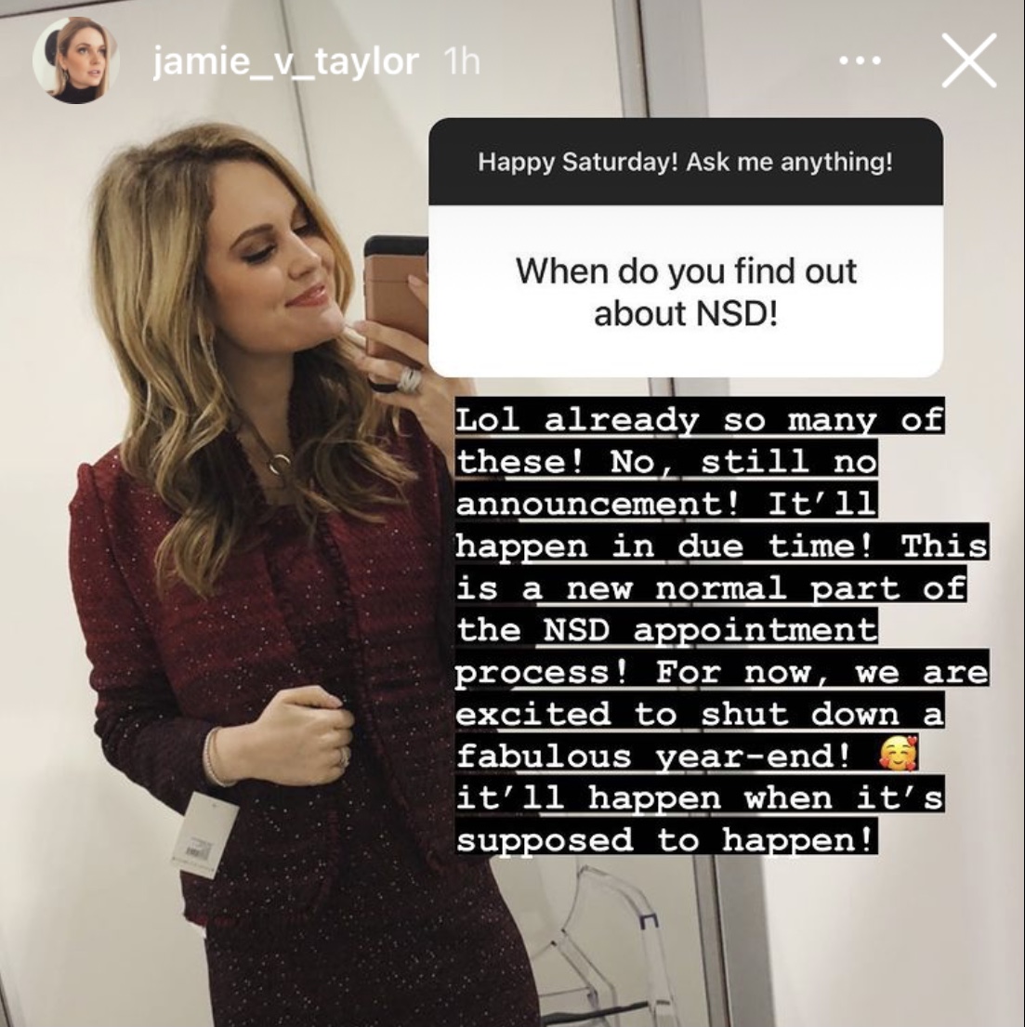
Task: Tap the smiling hearts emoji in the caption
Action: [898, 755]
